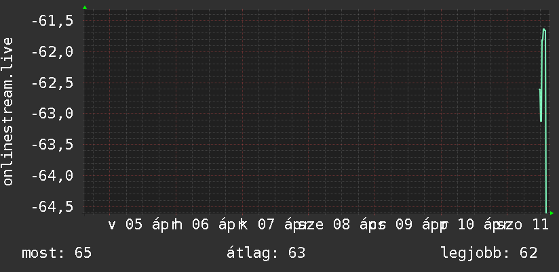Click the 'átlag: 63' average value
This screenshot has height=272, width=559.
tap(267, 254)
